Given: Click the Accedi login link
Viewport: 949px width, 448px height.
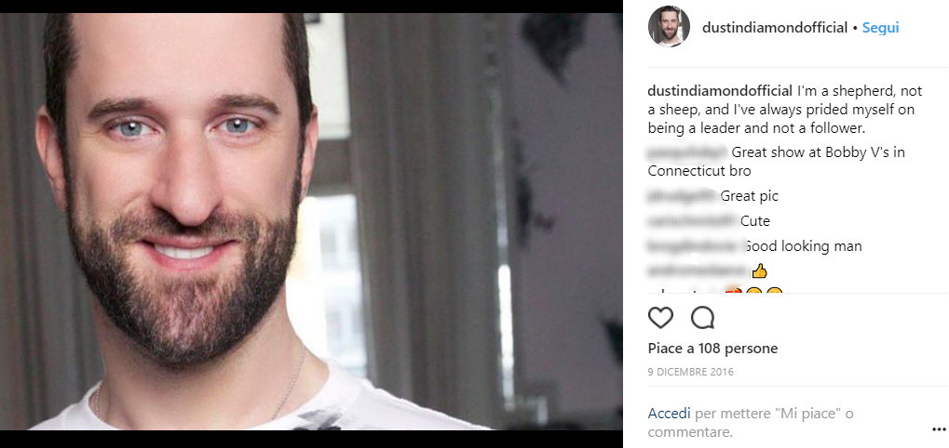Looking at the screenshot, I should (669, 414).
